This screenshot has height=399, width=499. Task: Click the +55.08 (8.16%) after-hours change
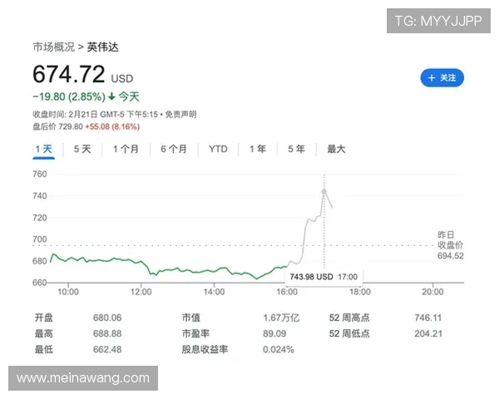[x=112, y=126]
